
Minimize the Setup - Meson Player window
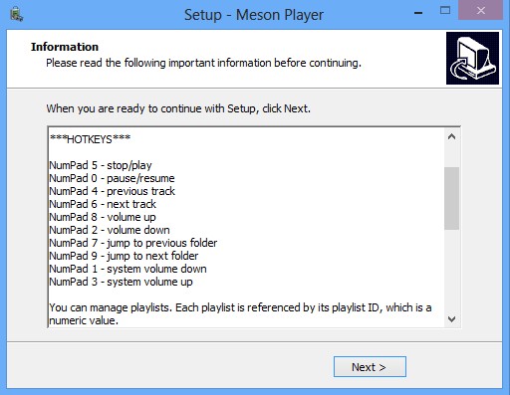pyautogui.click(x=418, y=13)
